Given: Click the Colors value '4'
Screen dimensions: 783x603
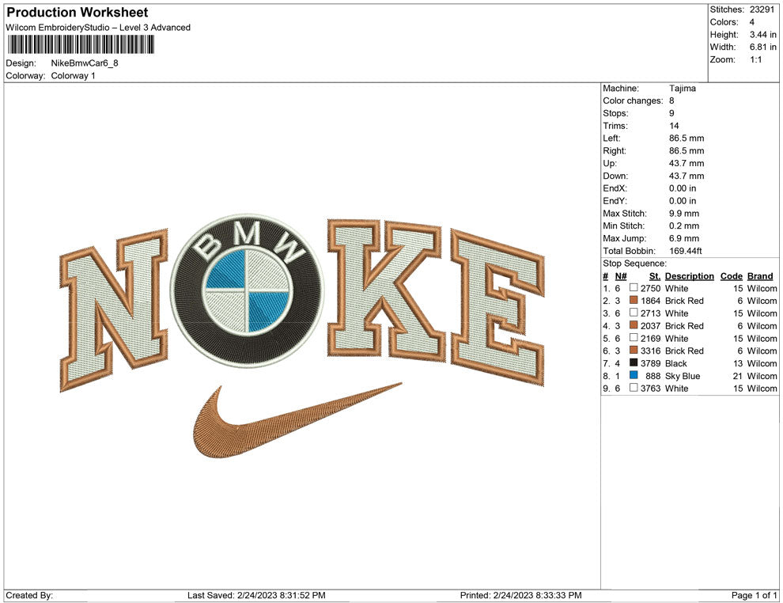Looking at the screenshot, I should coord(752,22).
